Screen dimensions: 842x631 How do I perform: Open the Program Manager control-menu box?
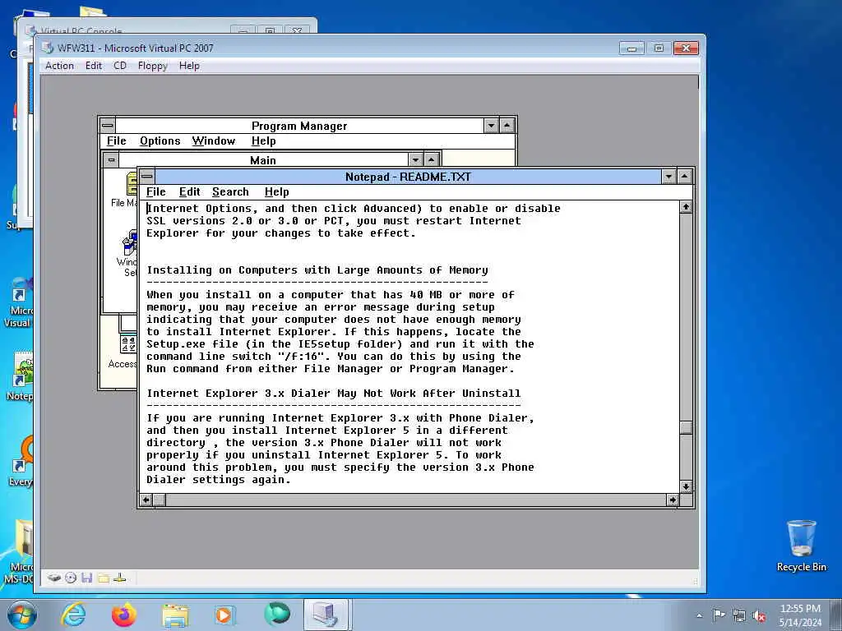[x=108, y=126]
